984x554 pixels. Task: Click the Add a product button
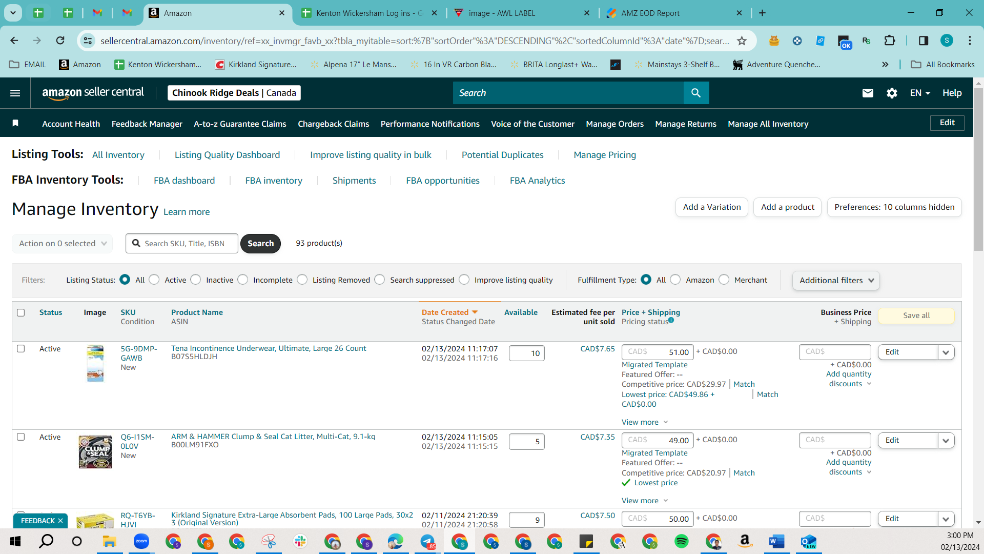pyautogui.click(x=787, y=207)
